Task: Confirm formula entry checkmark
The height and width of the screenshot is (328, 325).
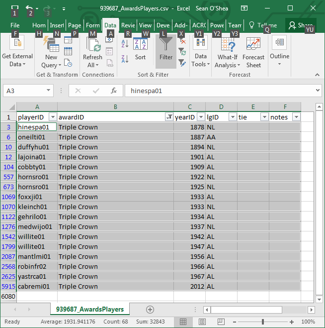Action: [96, 91]
